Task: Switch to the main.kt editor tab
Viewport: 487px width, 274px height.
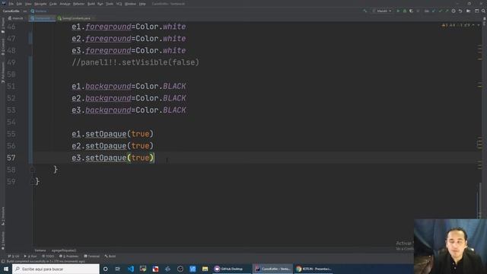Action: [x=16, y=18]
